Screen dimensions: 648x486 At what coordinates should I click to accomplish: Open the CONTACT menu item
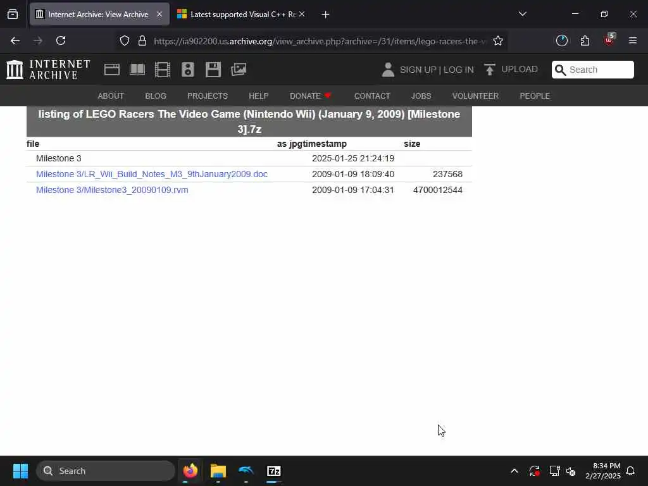372,96
